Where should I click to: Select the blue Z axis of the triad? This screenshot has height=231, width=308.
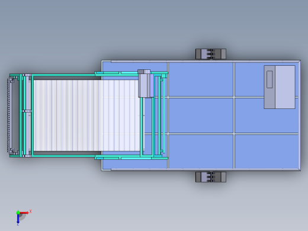click(18, 219)
